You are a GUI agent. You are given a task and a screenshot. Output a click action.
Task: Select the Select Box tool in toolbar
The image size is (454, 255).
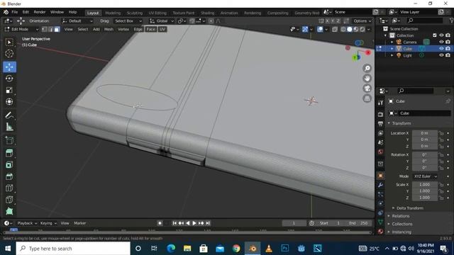point(9,42)
